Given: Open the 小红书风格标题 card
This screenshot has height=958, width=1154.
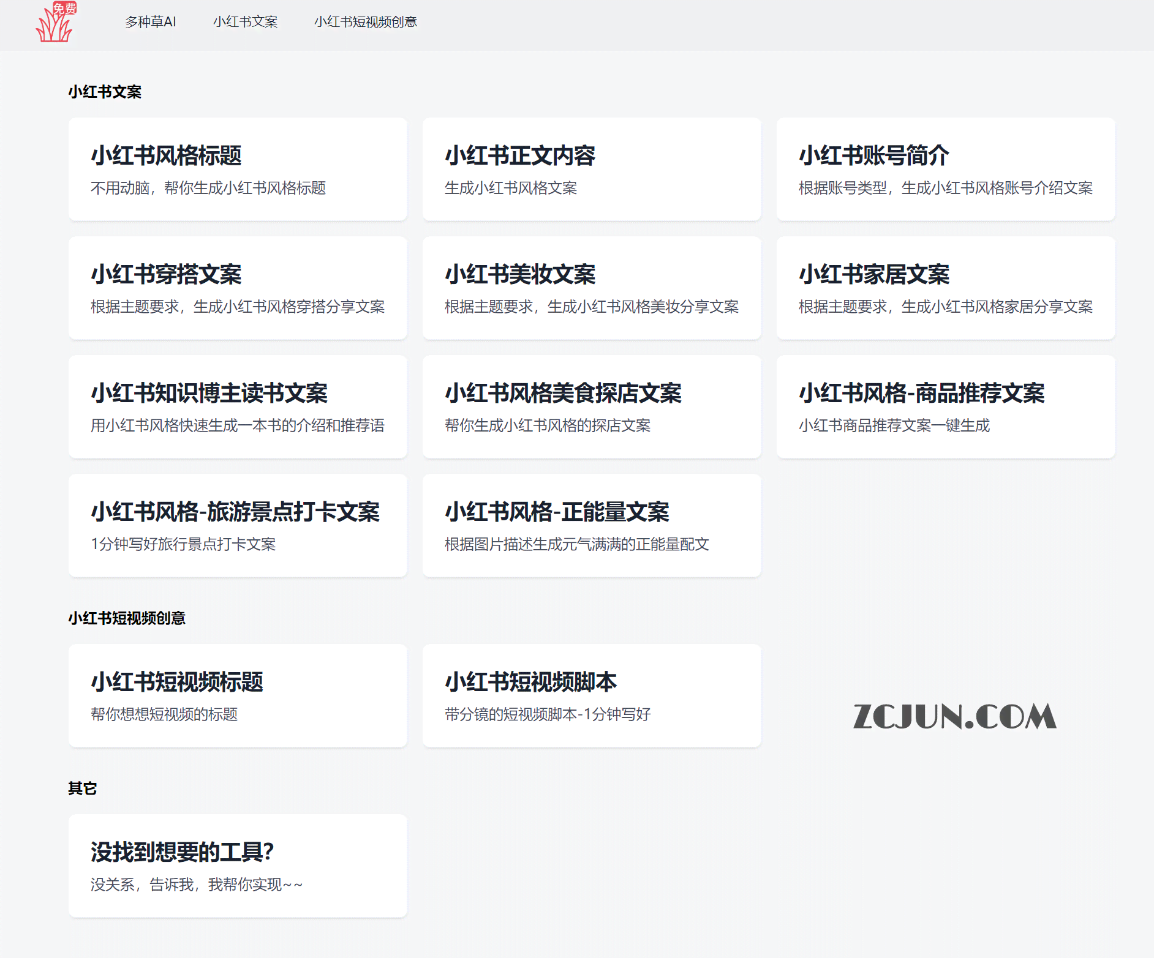Looking at the screenshot, I should (x=238, y=169).
